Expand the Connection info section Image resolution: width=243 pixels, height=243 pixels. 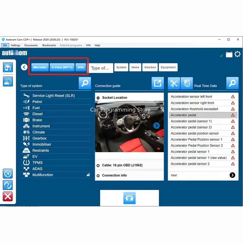(x=112, y=175)
